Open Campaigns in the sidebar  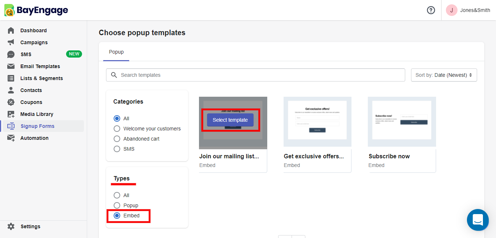(x=34, y=42)
